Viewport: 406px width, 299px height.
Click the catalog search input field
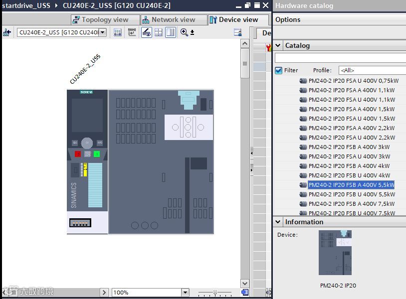pos(340,58)
